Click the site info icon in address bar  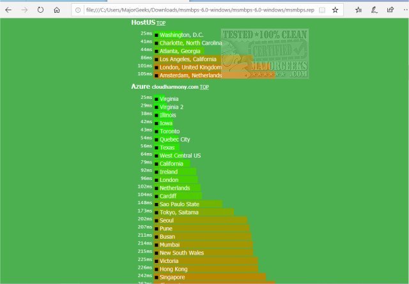(78, 10)
